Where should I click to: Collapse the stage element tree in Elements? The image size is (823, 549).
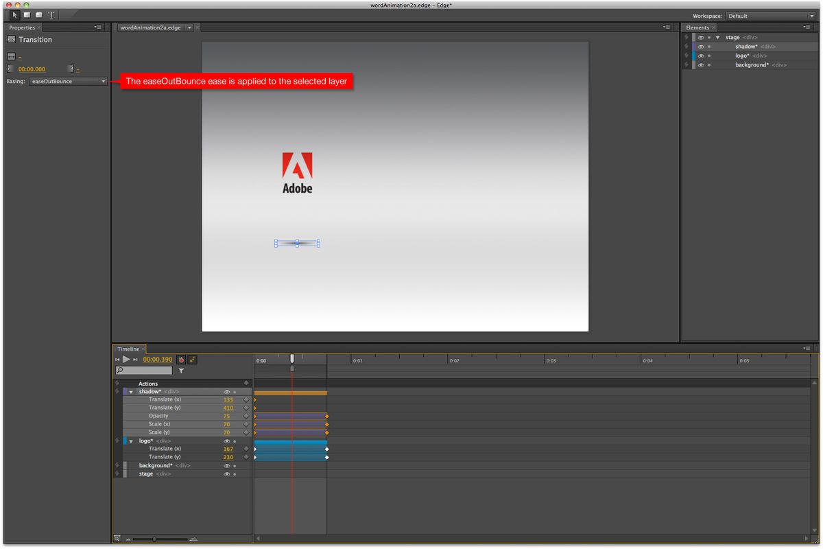click(x=717, y=37)
